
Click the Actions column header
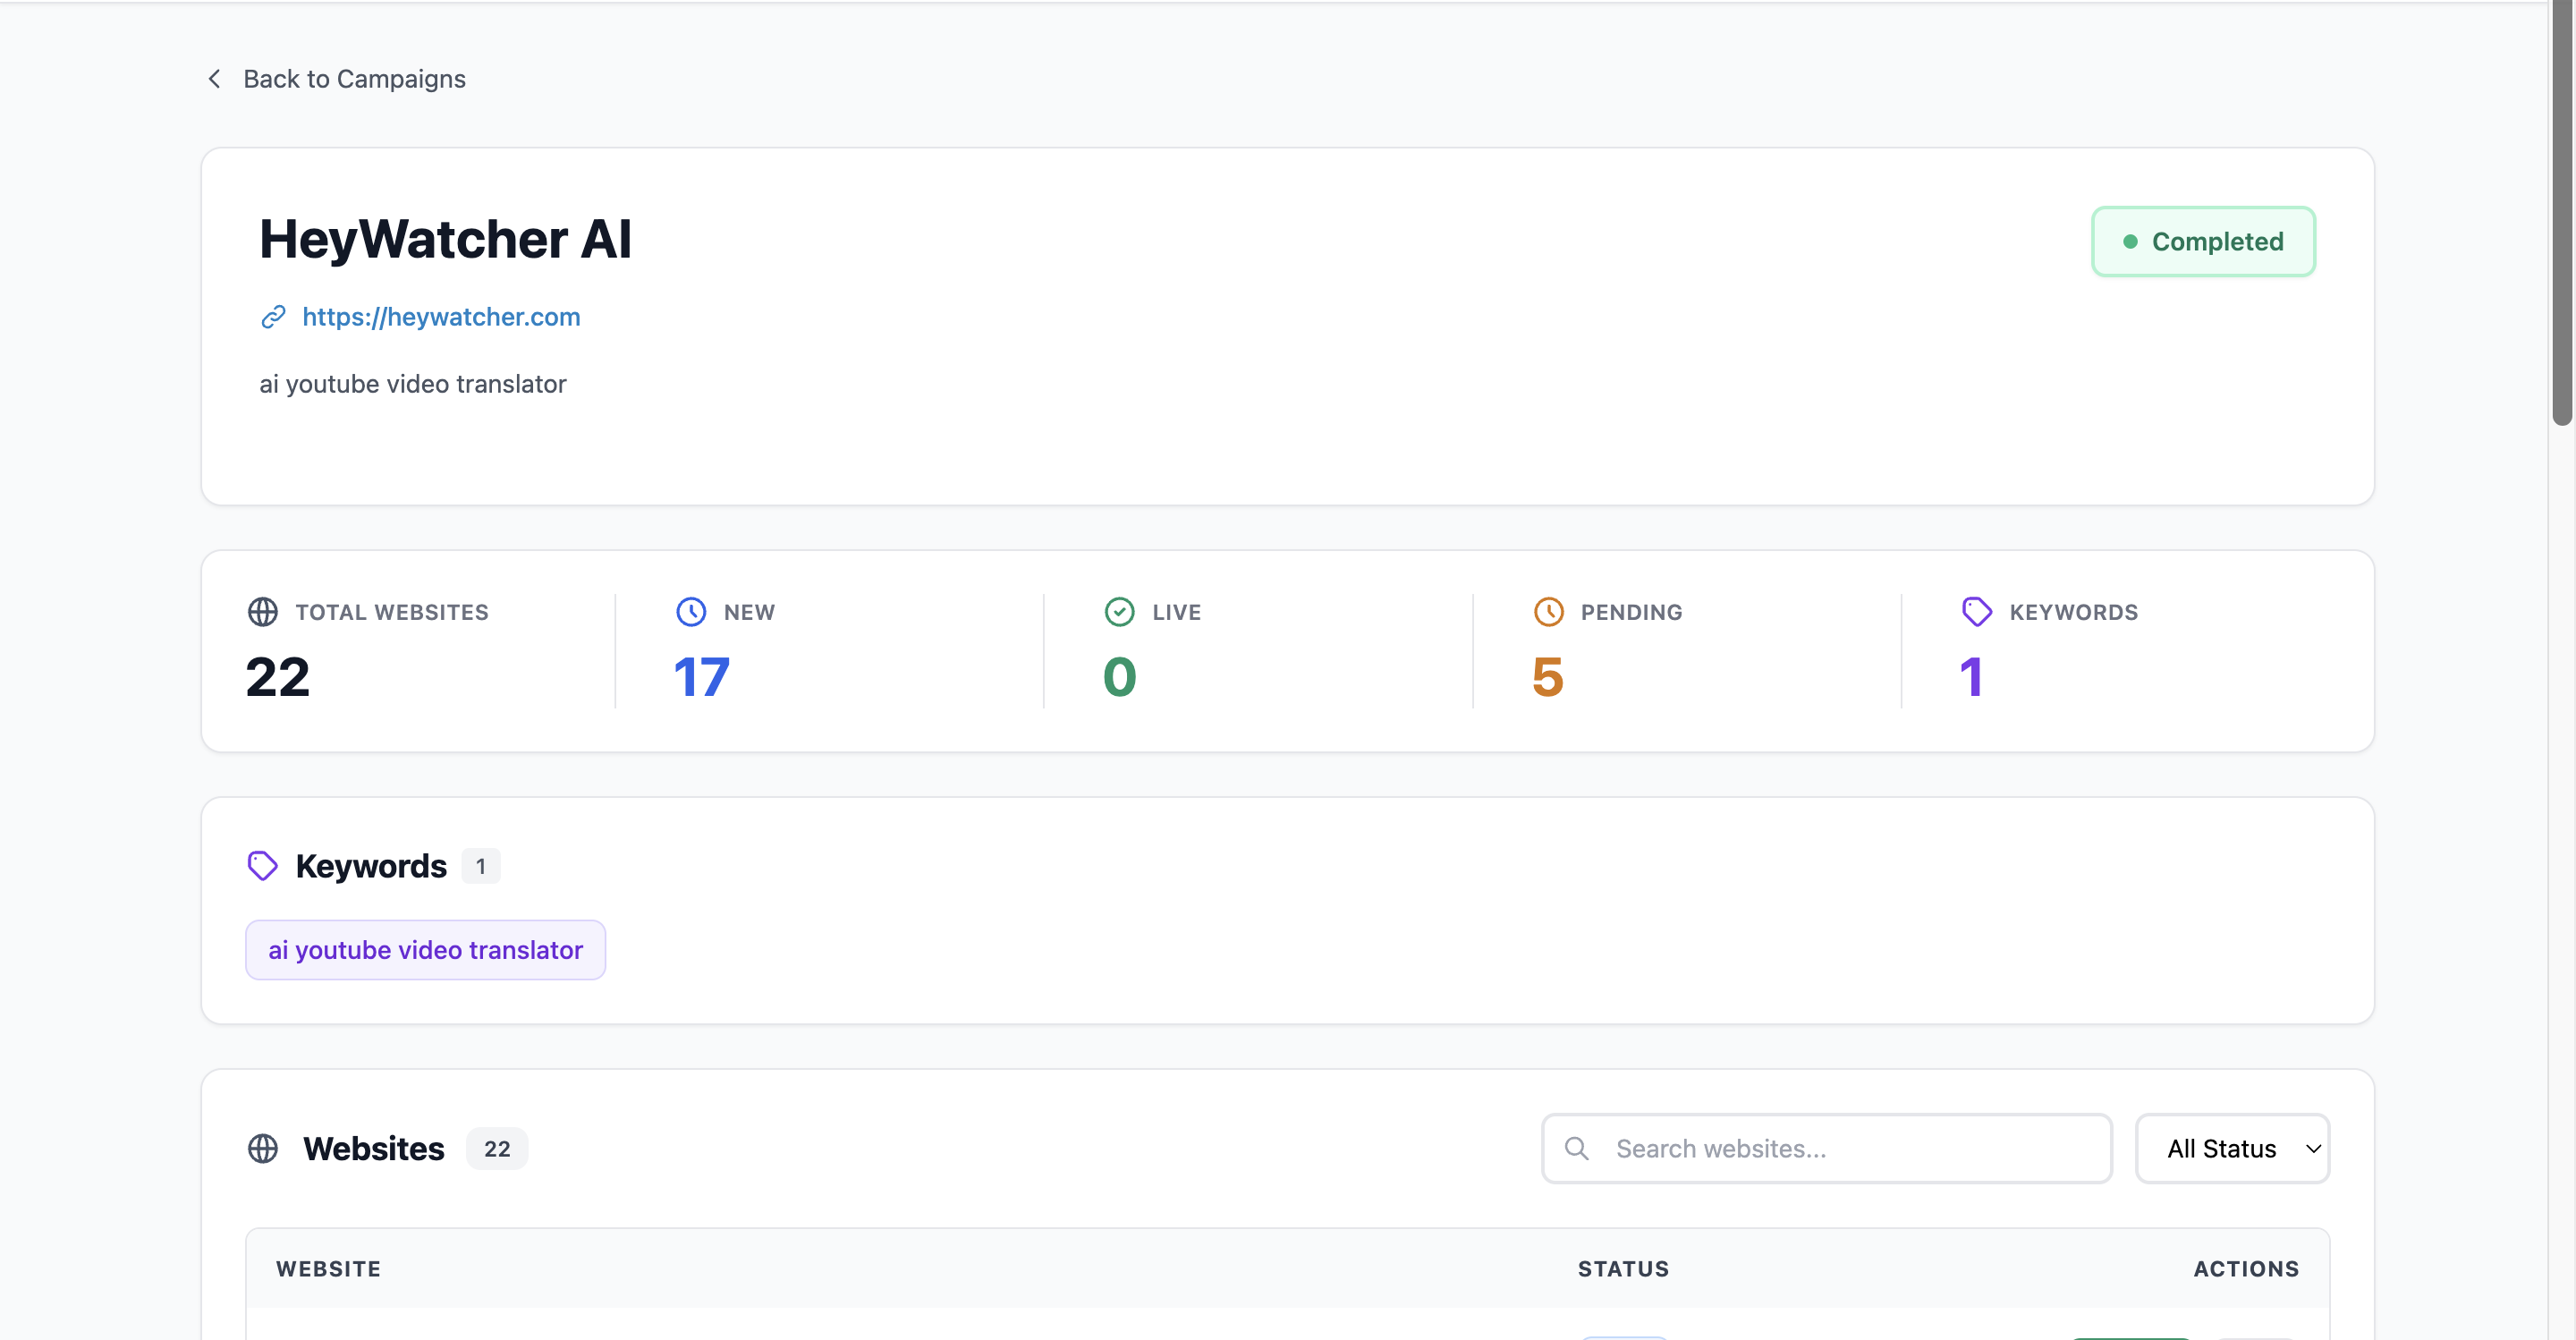point(2246,1269)
